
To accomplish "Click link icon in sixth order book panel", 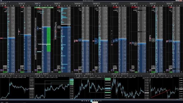I will coord(95,6).
